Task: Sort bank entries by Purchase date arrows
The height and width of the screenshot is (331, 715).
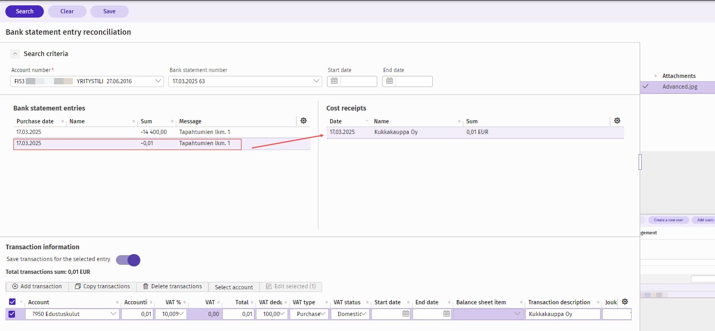Action: [x=63, y=122]
